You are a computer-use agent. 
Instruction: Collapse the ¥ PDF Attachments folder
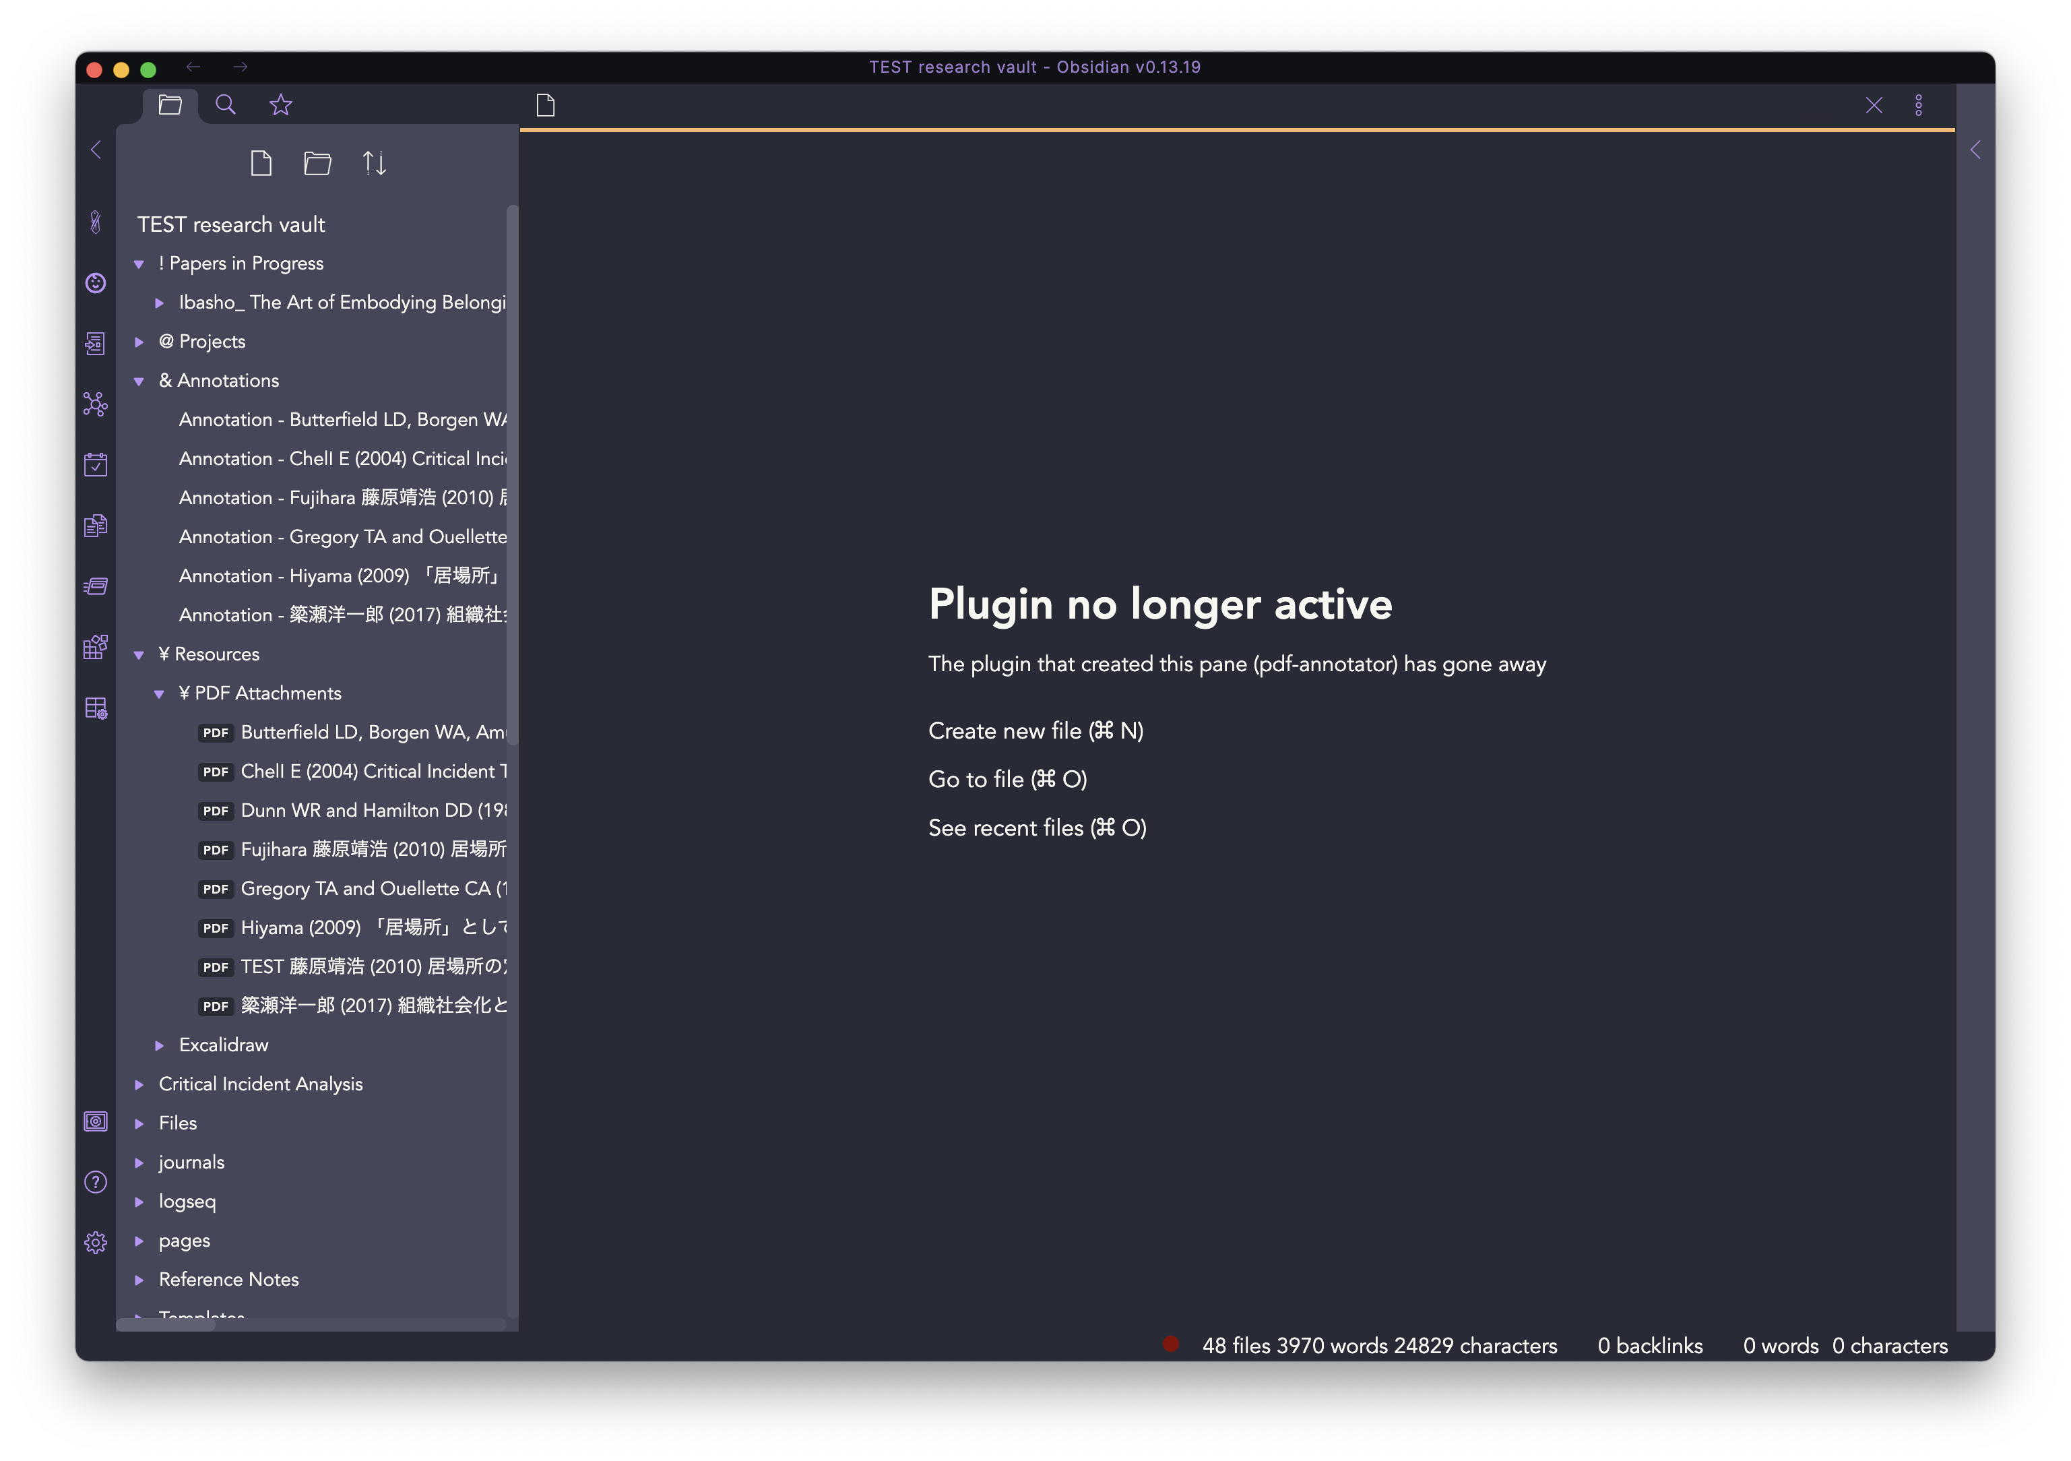160,692
